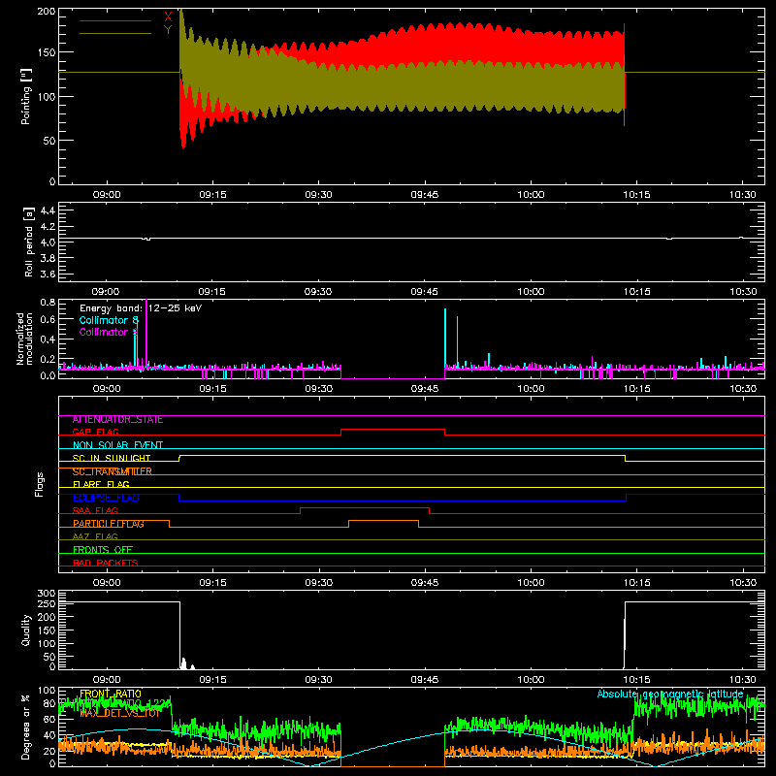
Task: Click the NON_SOLAR_EVENT flag label
Action: tap(117, 445)
